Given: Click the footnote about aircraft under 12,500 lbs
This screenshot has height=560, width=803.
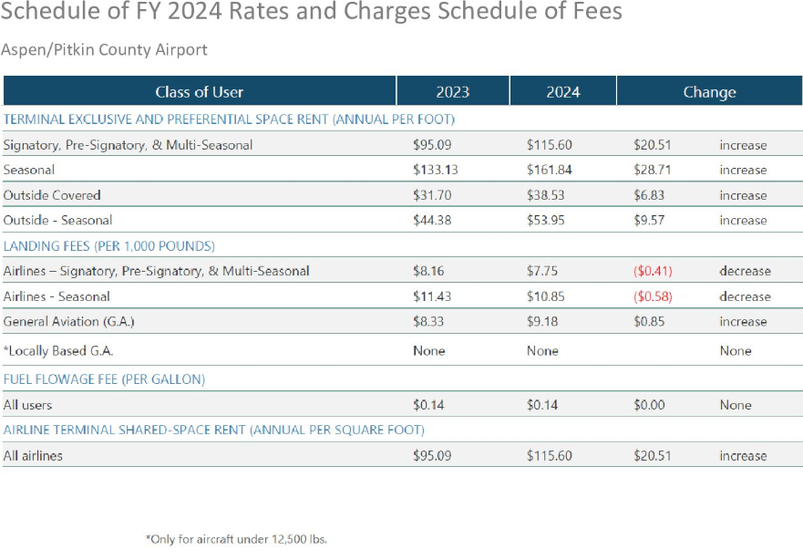Looking at the screenshot, I should click(x=236, y=539).
